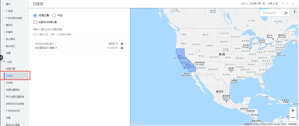Toggle the 显示所有地区 switch

pyautogui.click(x=284, y=13)
